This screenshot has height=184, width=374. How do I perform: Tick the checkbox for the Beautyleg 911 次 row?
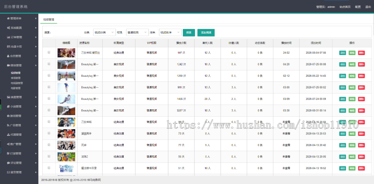49,87
